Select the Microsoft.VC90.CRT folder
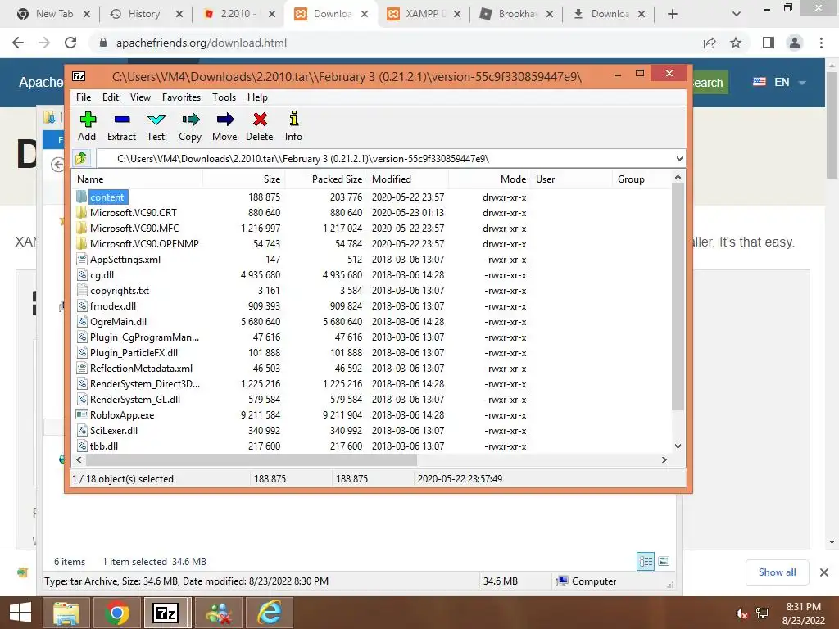 [134, 212]
